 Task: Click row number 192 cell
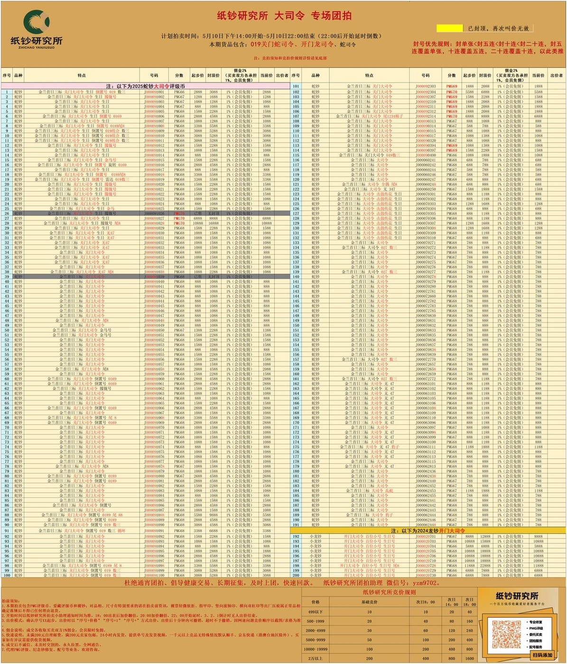click(296, 536)
